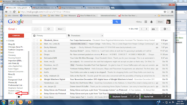Screen dimensions: 187x105
Task: Go to the next page of messages
Action: click(x=146, y=29)
